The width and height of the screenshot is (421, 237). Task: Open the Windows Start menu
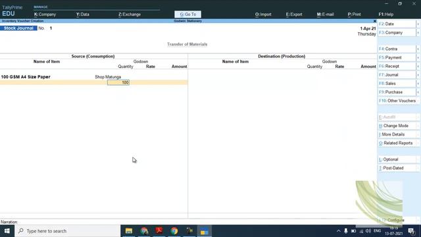coord(7,231)
